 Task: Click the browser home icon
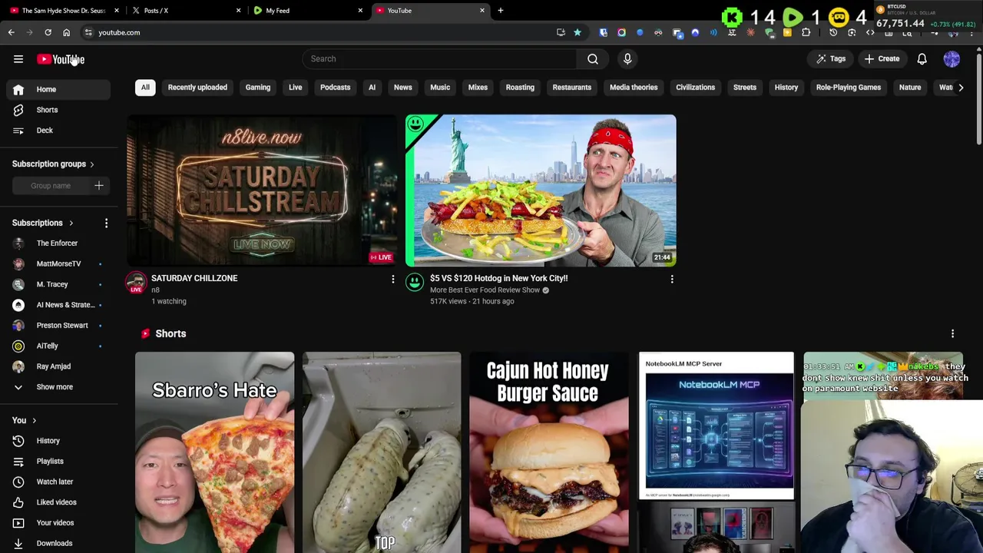[66, 32]
